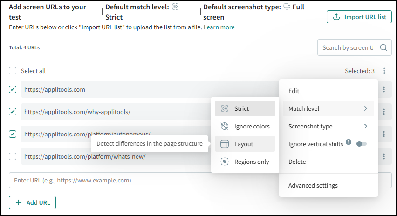Image resolution: width=397 pixels, height=216 pixels.
Task: Click the Regions only icon
Action: click(225, 162)
